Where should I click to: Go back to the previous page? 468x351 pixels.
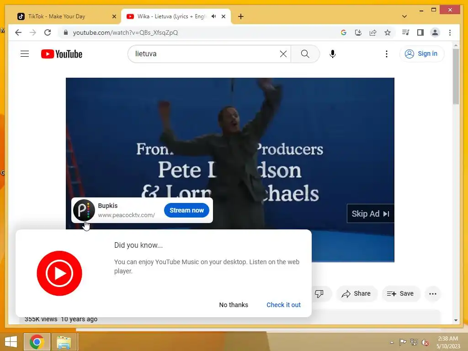[x=18, y=32]
